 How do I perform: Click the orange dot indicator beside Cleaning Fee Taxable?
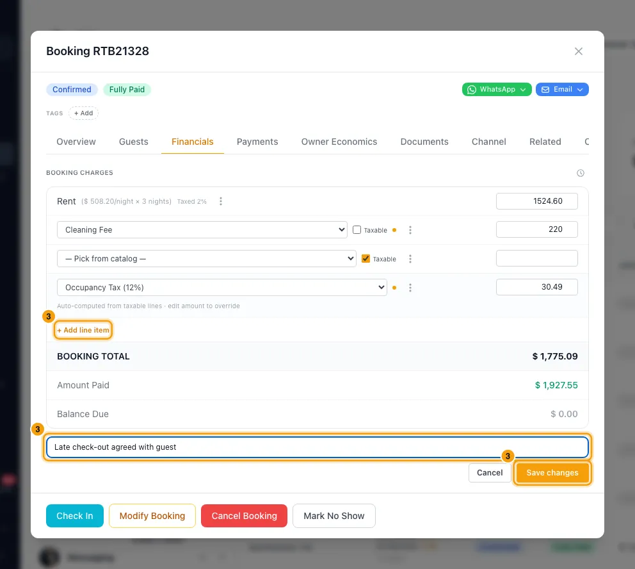[x=394, y=230]
